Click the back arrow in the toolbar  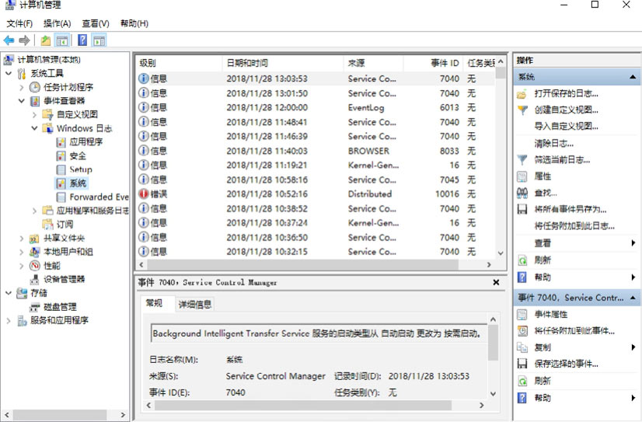[x=9, y=40]
